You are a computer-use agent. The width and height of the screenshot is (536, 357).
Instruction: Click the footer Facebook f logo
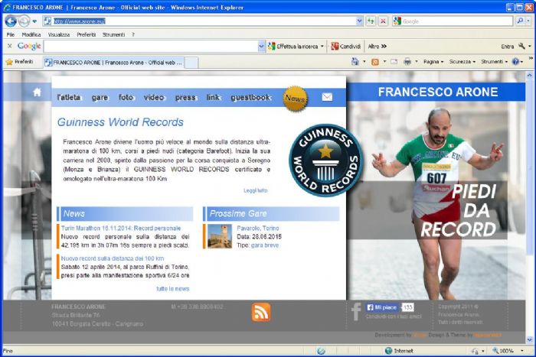click(x=356, y=311)
